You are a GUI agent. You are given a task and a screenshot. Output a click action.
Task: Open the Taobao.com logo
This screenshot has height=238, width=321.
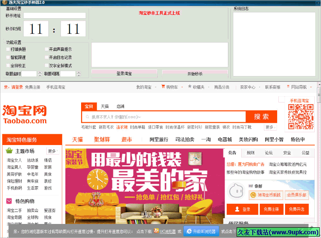pos(25,114)
